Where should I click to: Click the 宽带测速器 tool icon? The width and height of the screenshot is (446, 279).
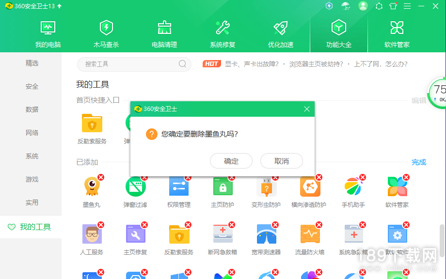click(x=266, y=234)
